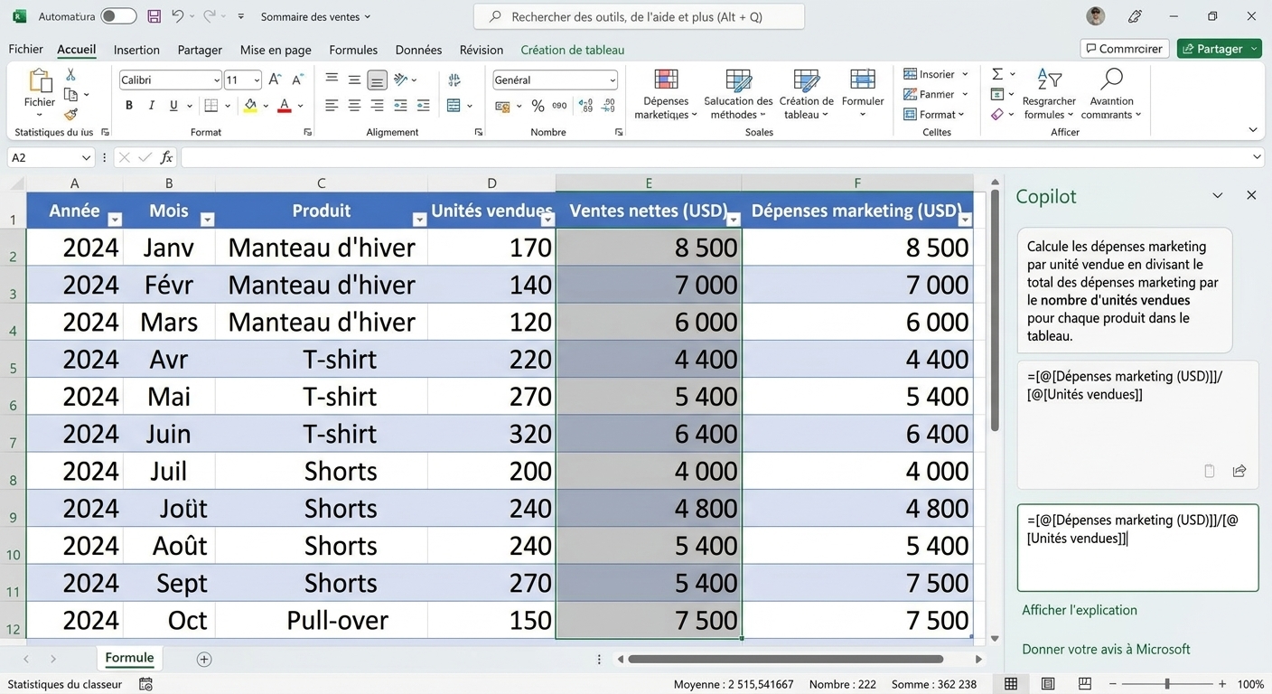Click the zoom slider in status bar

coord(1167,684)
